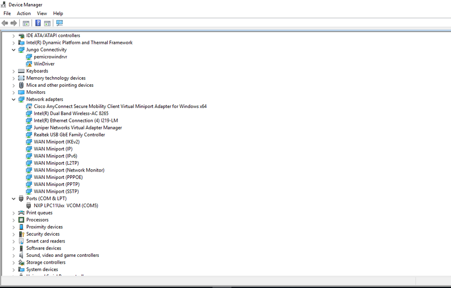The height and width of the screenshot is (288, 451).
Task: Click the Storage controllers icon
Action: pyautogui.click(x=21, y=262)
